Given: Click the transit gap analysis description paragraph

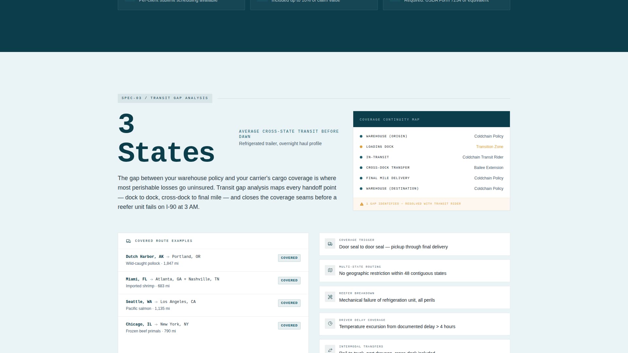Looking at the screenshot, I should [227, 193].
